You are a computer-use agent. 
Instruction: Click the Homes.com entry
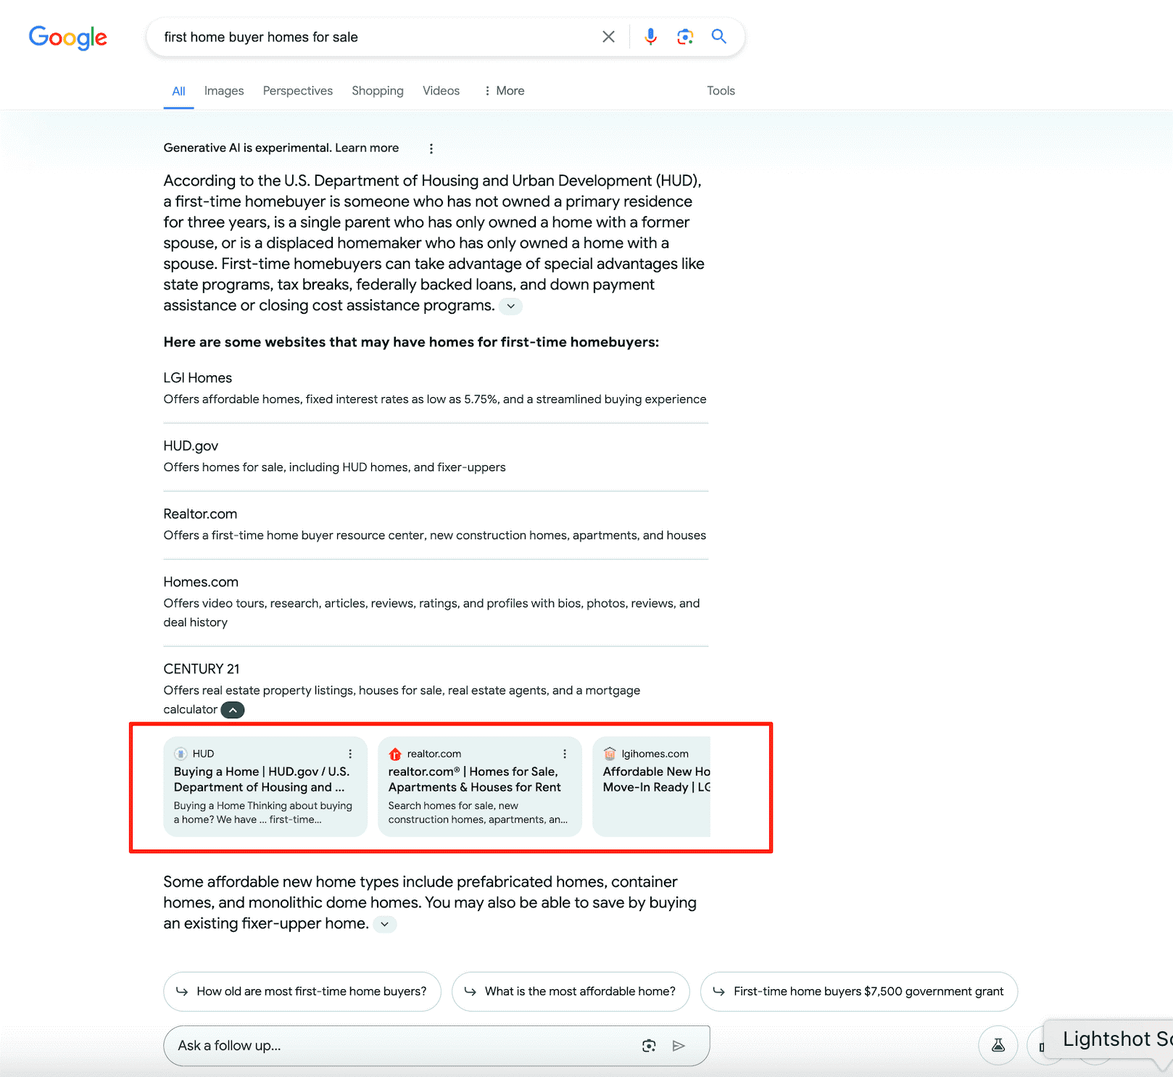tap(201, 583)
